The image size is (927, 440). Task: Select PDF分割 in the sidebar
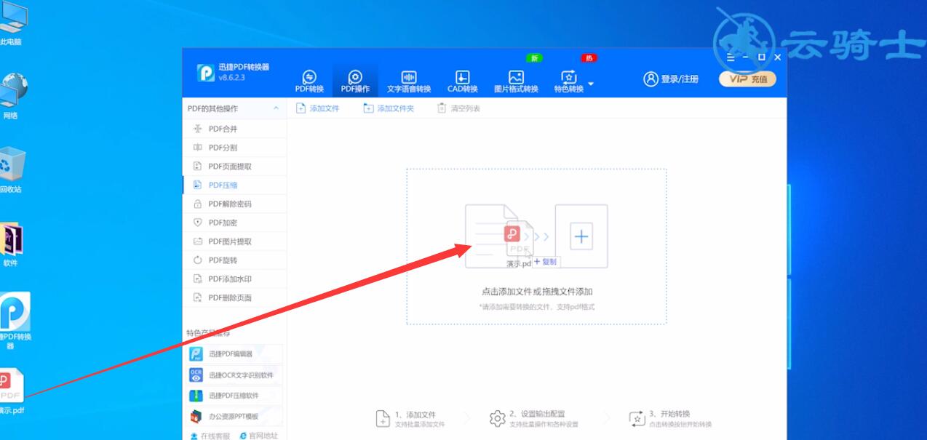[234, 148]
